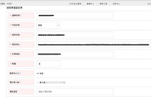Click the 備註項目 label

tap(13, 92)
